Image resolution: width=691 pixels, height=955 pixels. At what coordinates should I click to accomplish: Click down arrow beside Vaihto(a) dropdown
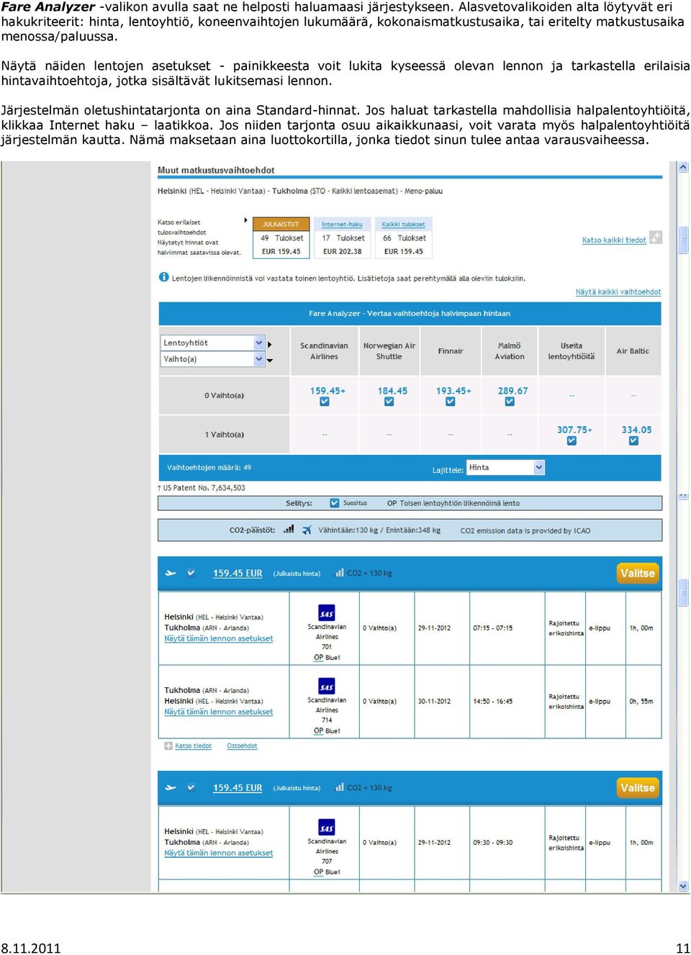tap(270, 360)
